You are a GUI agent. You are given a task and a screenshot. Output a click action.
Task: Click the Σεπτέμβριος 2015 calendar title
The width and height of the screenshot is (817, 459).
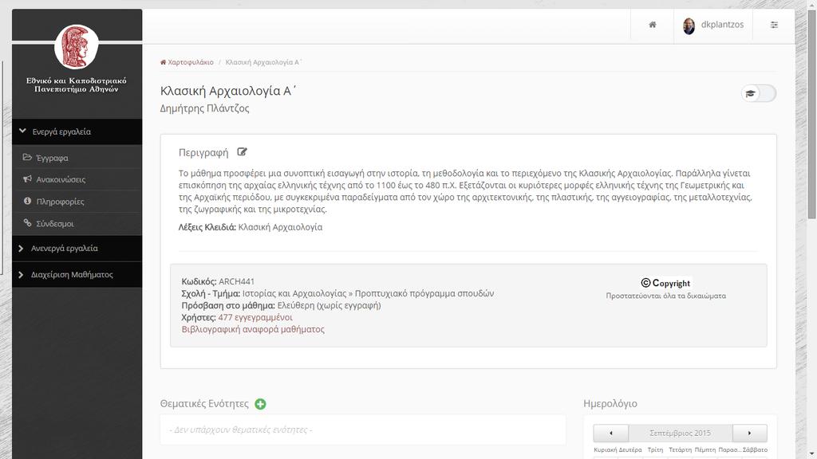click(680, 433)
